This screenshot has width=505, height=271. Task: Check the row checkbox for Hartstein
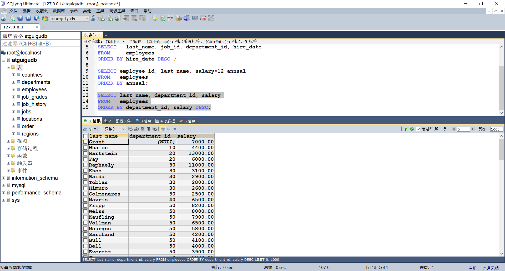(x=85, y=153)
